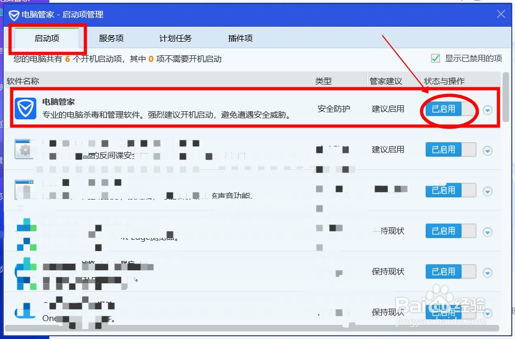Toggle 已启用 switch of the fifth startup item
This screenshot has width=515, height=339.
[x=450, y=272]
